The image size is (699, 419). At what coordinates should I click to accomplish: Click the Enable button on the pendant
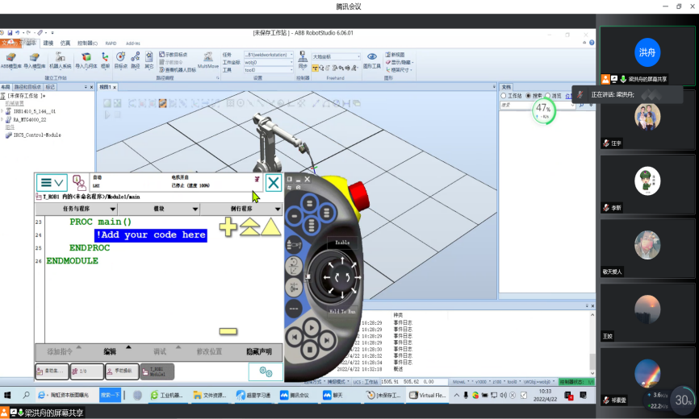point(342,242)
